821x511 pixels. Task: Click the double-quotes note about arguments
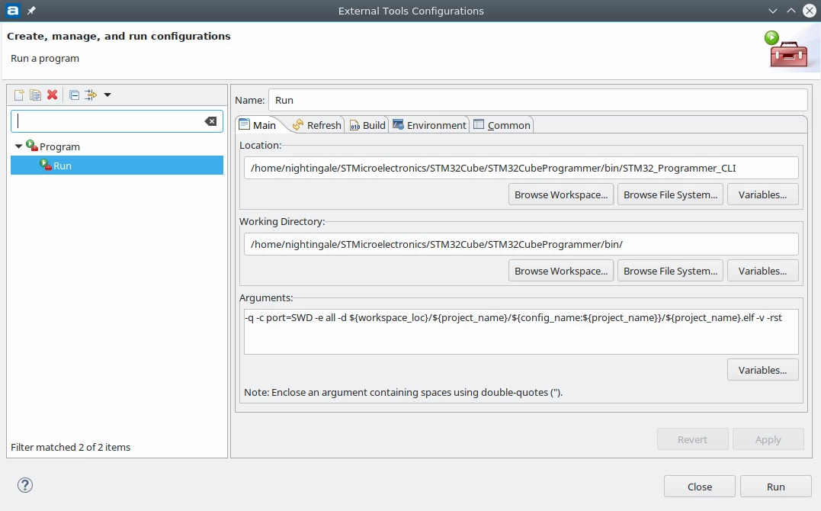click(403, 392)
